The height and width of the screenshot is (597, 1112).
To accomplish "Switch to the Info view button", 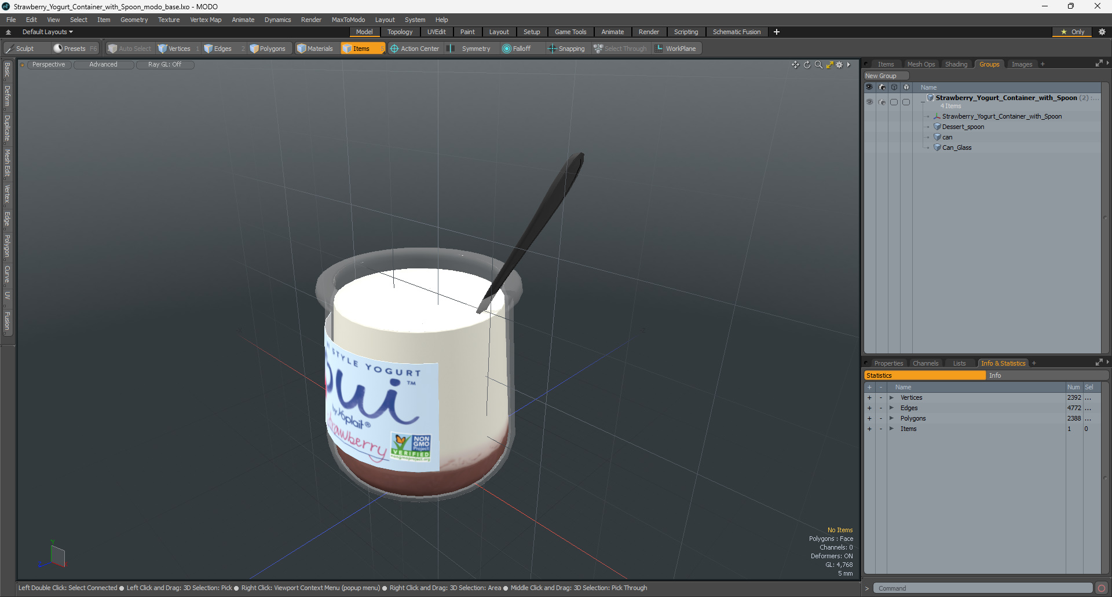I will [x=1047, y=375].
